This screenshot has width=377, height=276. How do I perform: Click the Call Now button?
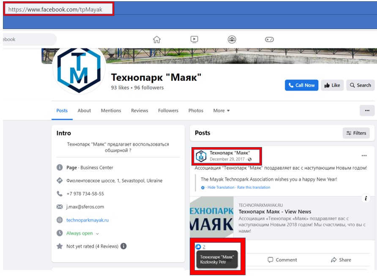[301, 85]
